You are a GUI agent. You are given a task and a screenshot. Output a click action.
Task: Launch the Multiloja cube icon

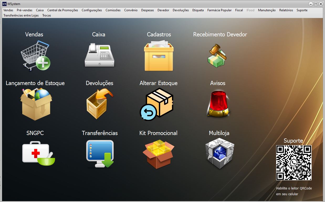point(219,153)
